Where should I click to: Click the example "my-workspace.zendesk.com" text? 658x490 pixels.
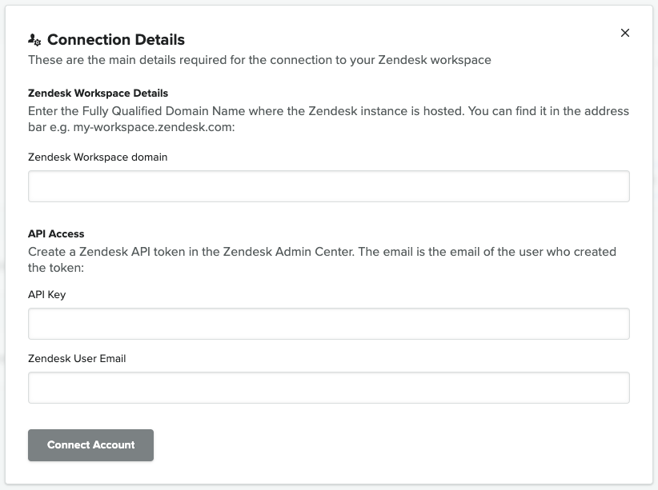tap(154, 127)
